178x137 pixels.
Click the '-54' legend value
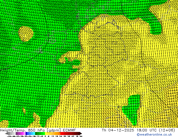click(9, 136)
